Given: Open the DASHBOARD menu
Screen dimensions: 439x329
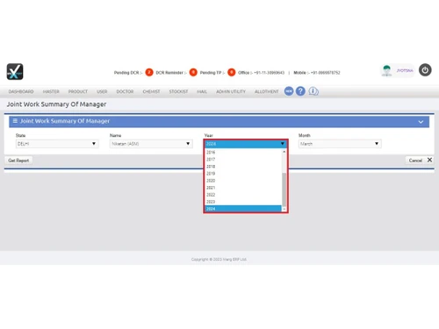Looking at the screenshot, I should tap(21, 91).
